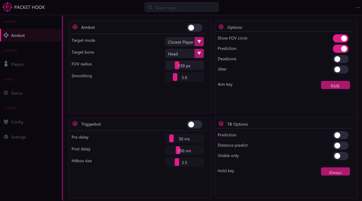Click the magnifier icon in search bar
The width and height of the screenshot is (362, 201).
point(150,8)
